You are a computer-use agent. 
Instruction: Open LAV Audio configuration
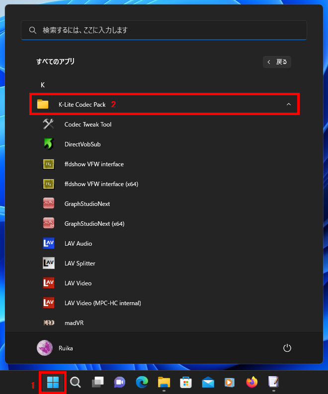click(78, 244)
